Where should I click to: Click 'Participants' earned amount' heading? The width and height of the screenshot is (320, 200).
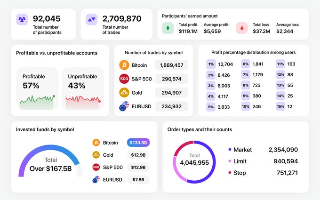point(190,16)
